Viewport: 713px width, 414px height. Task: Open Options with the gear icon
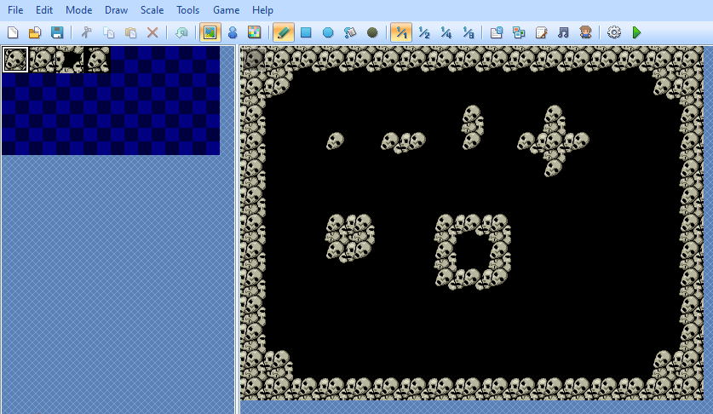(x=614, y=32)
